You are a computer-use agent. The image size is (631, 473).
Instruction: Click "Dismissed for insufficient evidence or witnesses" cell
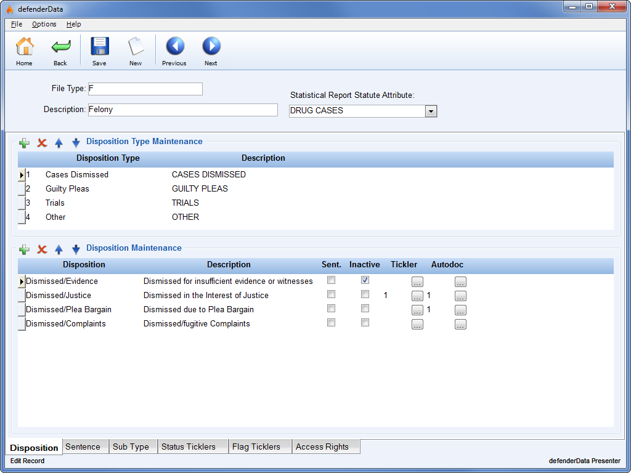[x=228, y=281]
